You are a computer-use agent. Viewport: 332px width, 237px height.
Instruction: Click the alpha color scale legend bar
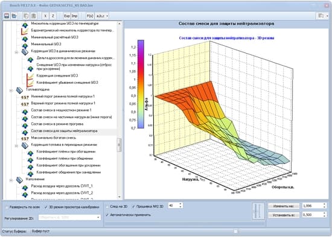pos(141,84)
